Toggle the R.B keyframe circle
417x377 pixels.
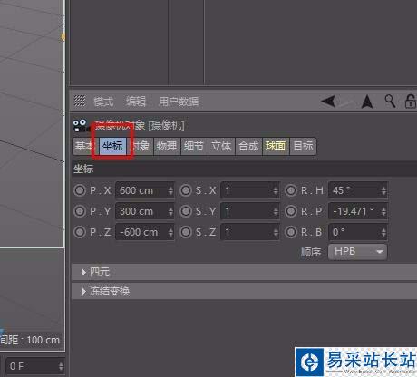(x=291, y=232)
